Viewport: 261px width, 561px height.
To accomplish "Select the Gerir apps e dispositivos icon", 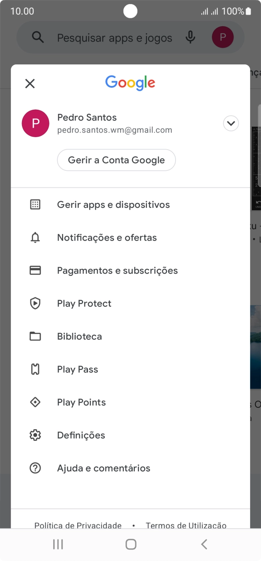I will [35, 204].
